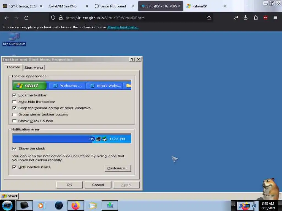This screenshot has width=282, height=211.
Task: Enable Show Quick Launch
Action: [14, 121]
